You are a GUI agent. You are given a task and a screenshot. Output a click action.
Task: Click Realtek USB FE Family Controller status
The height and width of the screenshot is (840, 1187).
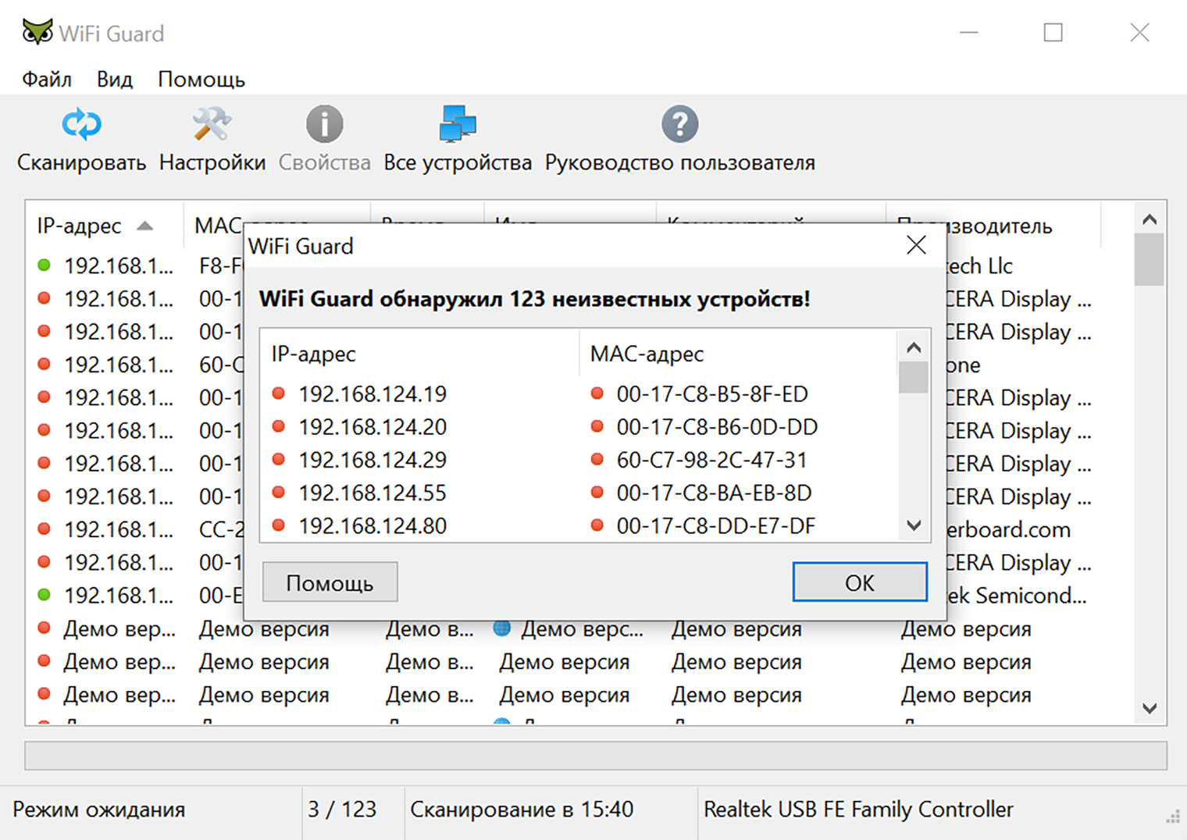[x=858, y=810]
